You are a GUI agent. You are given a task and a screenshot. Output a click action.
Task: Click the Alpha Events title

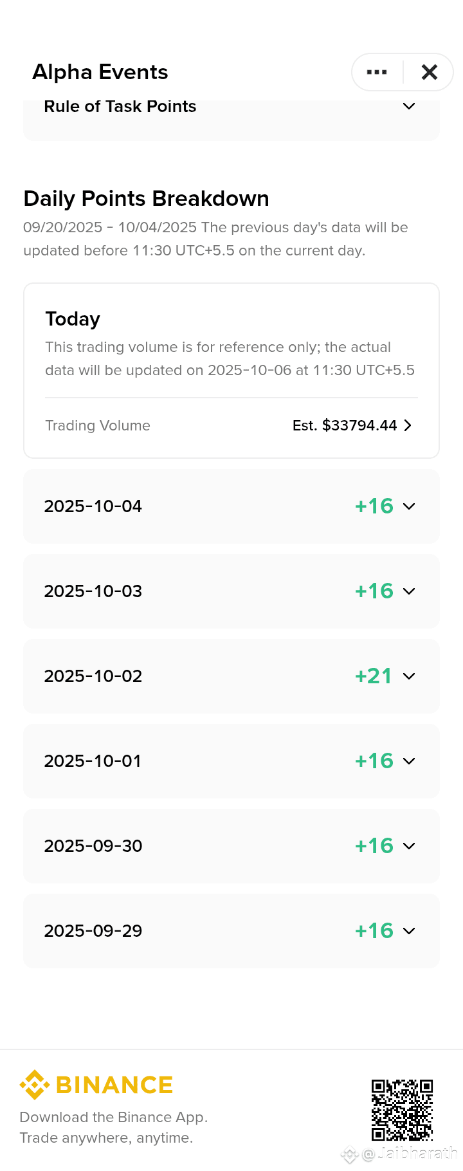coord(100,72)
